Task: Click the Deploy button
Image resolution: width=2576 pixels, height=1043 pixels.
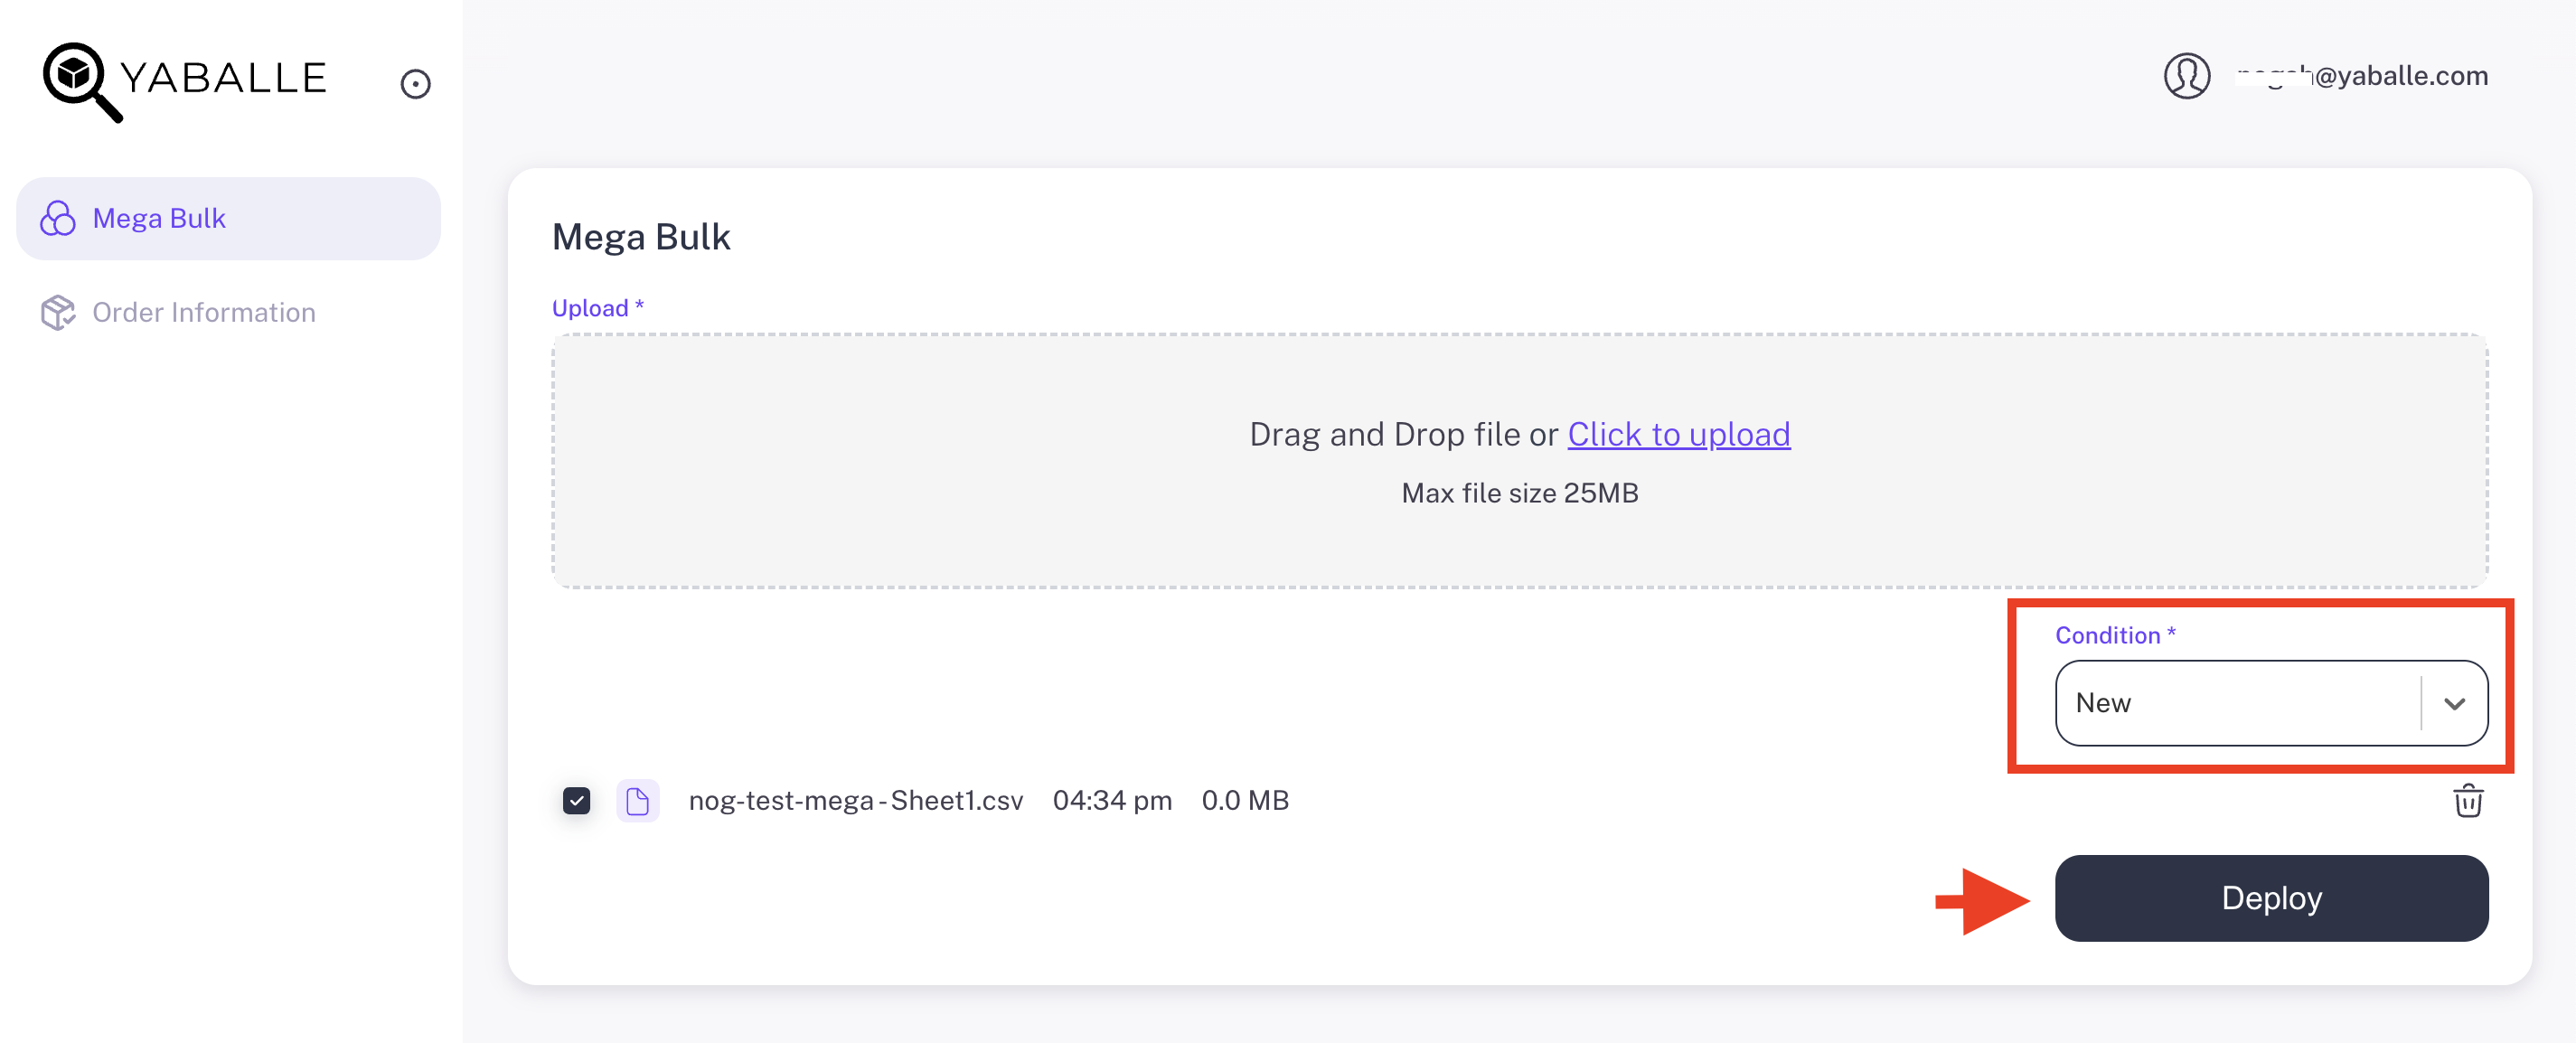Action: (x=2271, y=898)
